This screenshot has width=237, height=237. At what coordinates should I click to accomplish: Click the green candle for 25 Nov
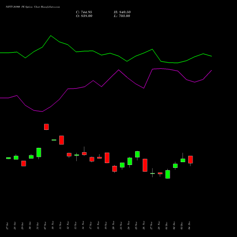point(137,154)
